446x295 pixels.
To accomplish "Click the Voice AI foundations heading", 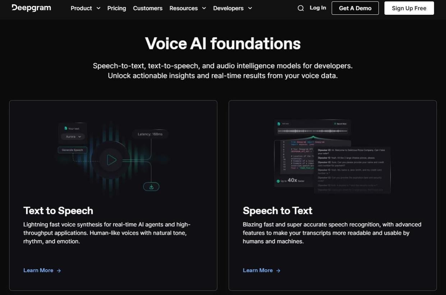I will tap(223, 43).
